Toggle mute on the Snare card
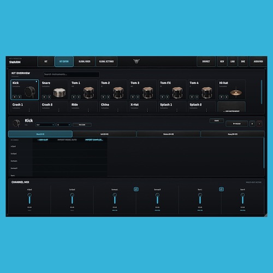The width and height of the screenshot is (273, 273). pyautogui.click(x=44, y=97)
